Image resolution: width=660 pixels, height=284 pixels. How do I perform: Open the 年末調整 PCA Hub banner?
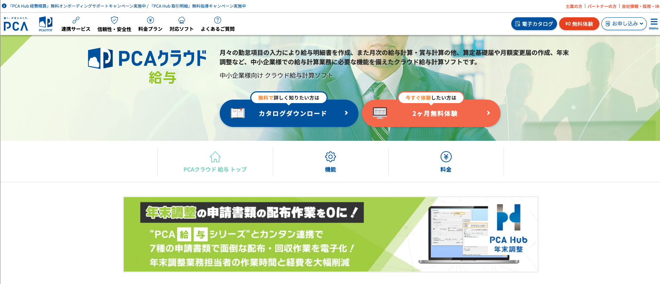331,235
